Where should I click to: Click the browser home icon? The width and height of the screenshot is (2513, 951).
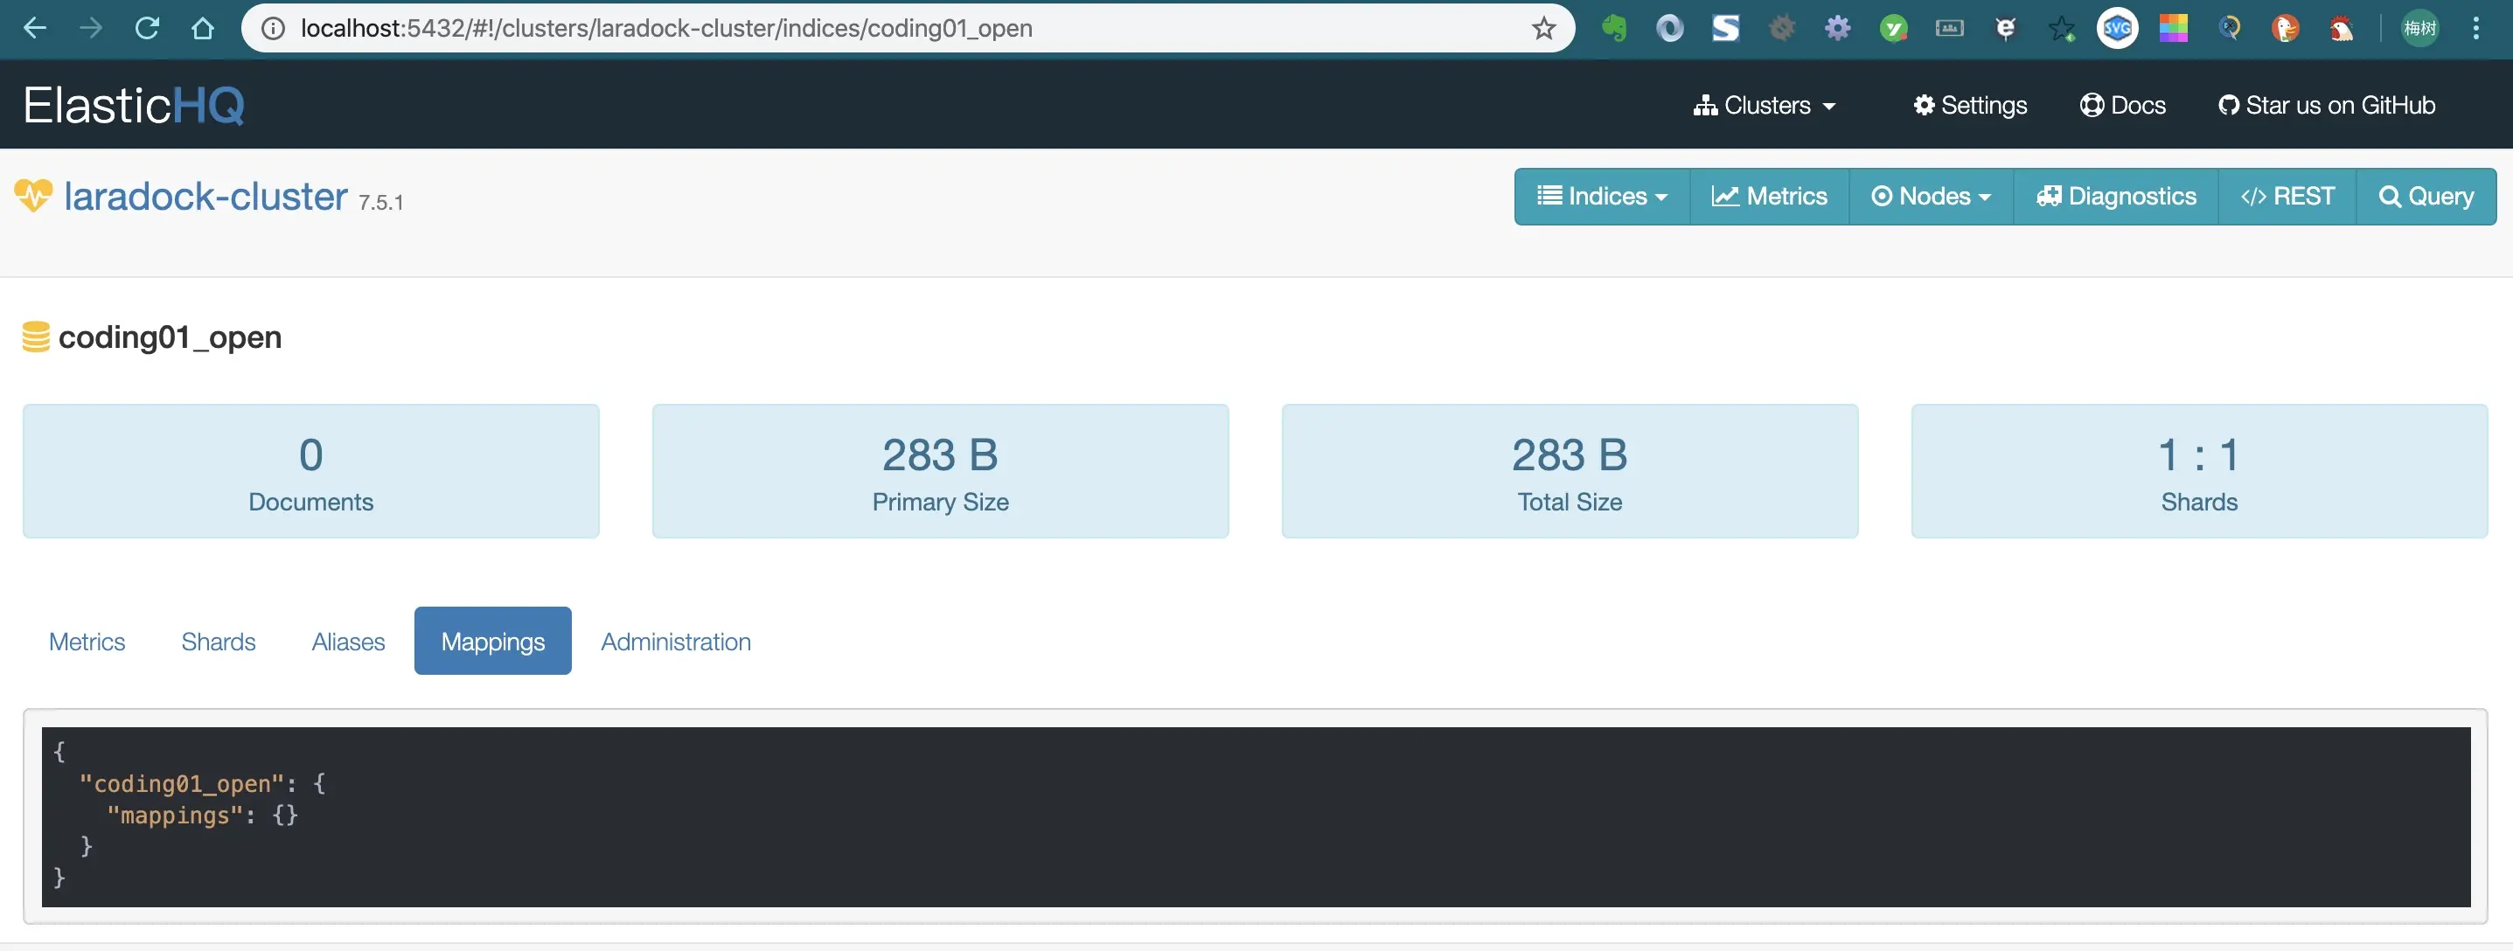(203, 28)
